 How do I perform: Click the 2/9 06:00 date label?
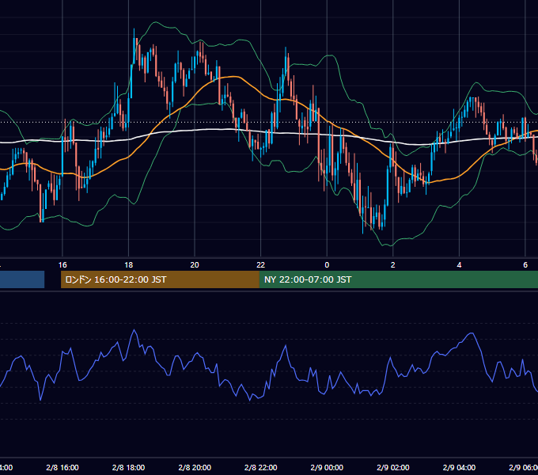coord(523,467)
